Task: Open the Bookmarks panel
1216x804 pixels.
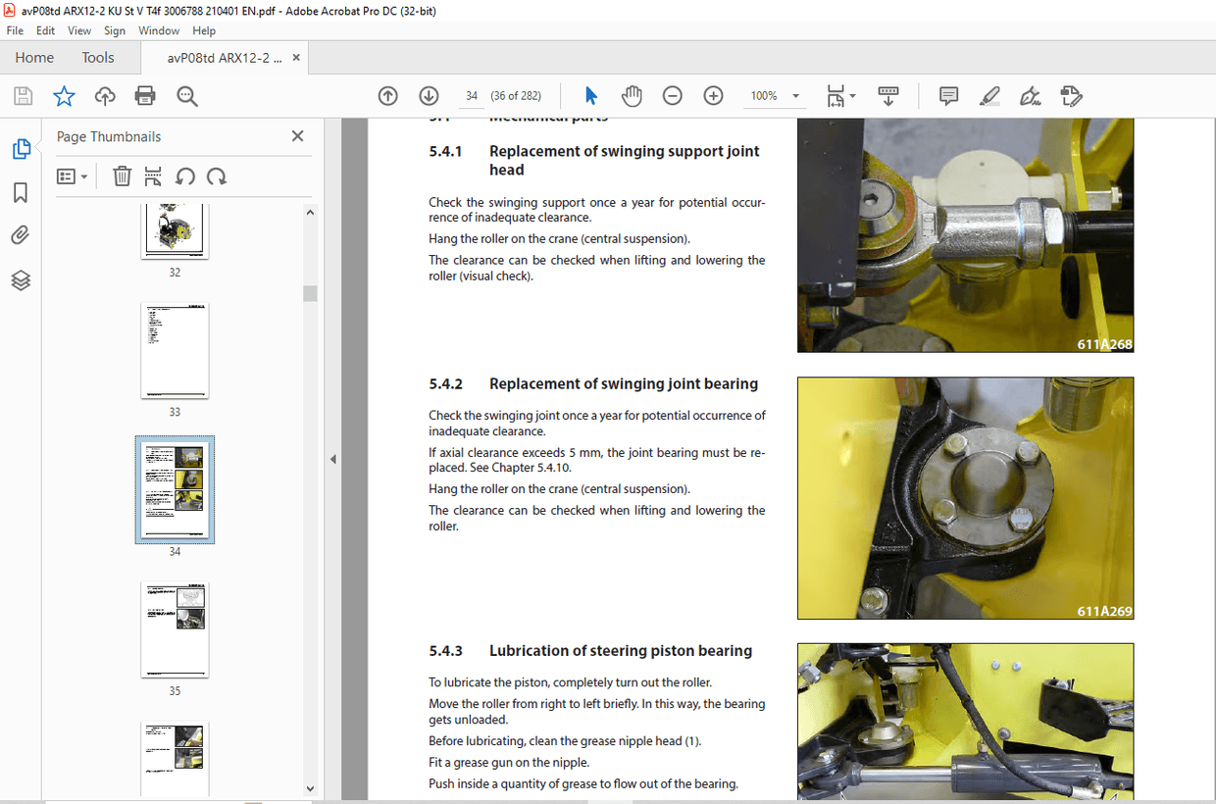Action: [22, 192]
